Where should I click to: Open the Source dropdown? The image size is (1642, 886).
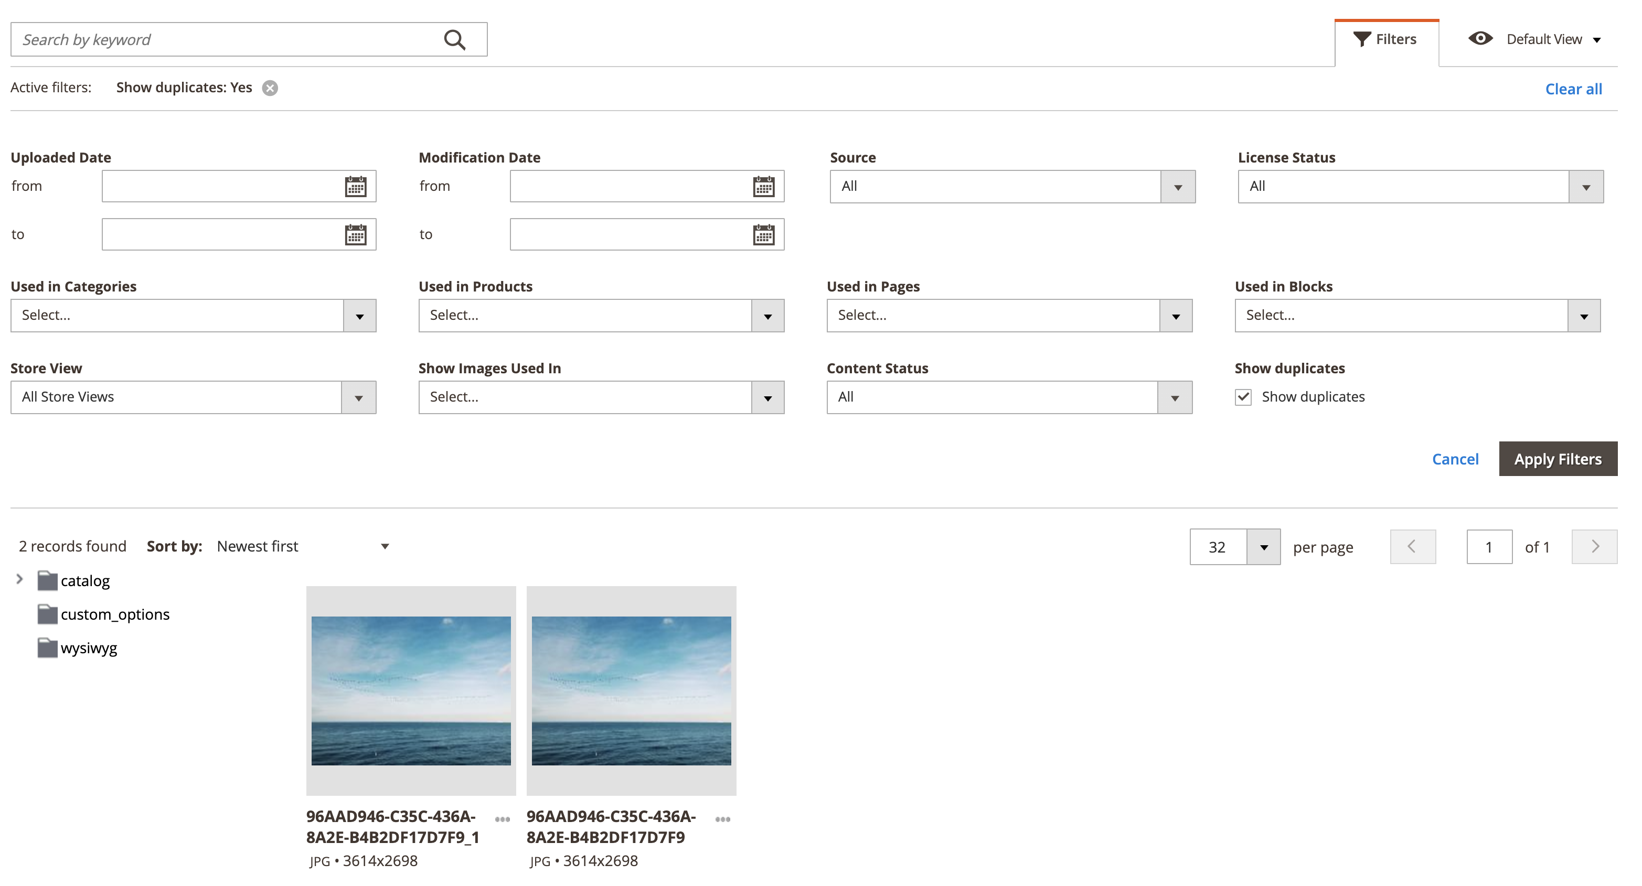pyautogui.click(x=1012, y=187)
